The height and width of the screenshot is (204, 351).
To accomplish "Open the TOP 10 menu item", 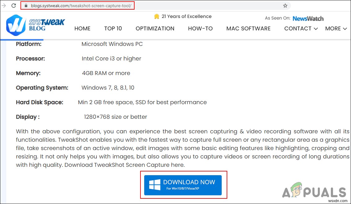I will pyautogui.click(x=113, y=28).
